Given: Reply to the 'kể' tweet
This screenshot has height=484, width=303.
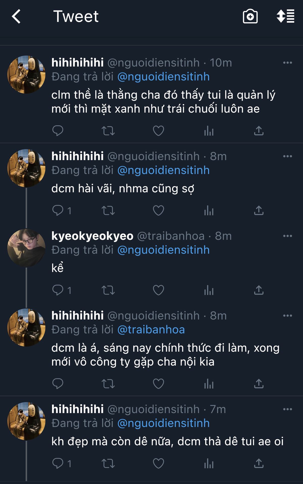Looking at the screenshot, I should (58, 290).
